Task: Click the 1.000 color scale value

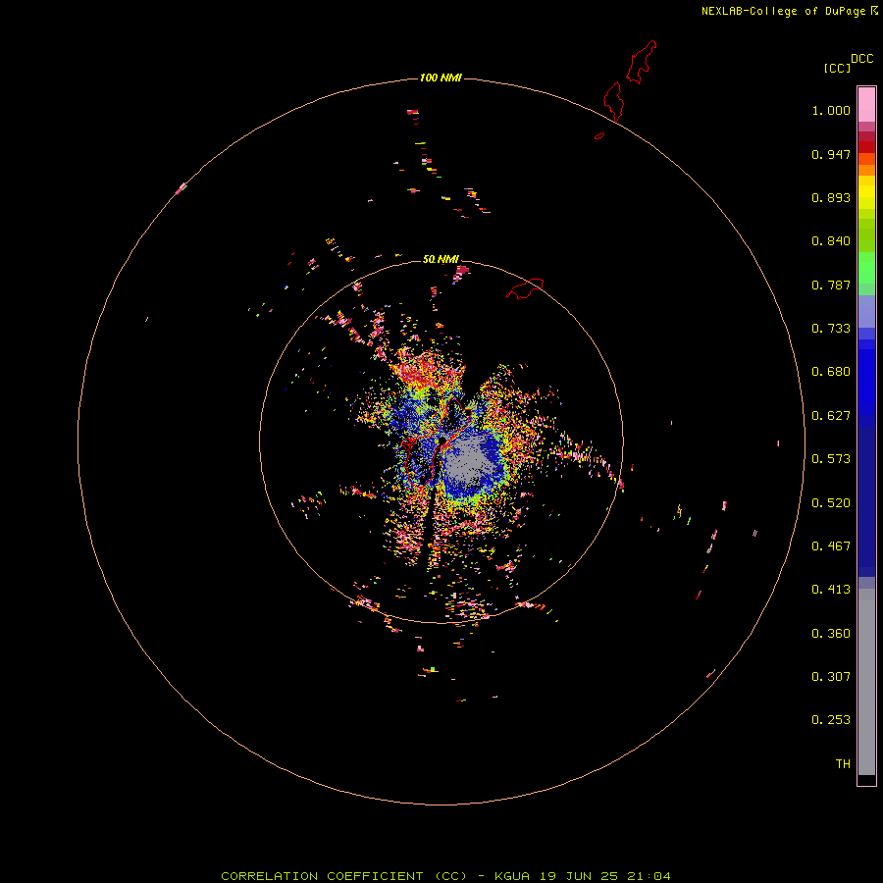Action: coord(831,110)
